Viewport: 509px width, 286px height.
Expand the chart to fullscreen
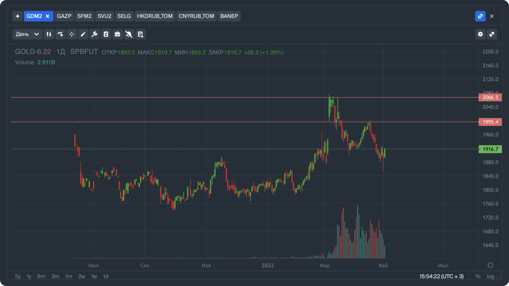(x=492, y=34)
